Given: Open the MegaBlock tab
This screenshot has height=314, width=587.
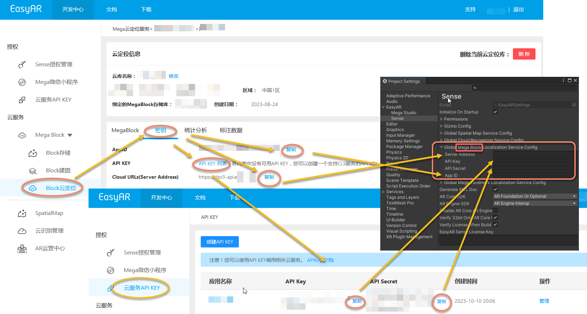Looking at the screenshot, I should pyautogui.click(x=125, y=130).
